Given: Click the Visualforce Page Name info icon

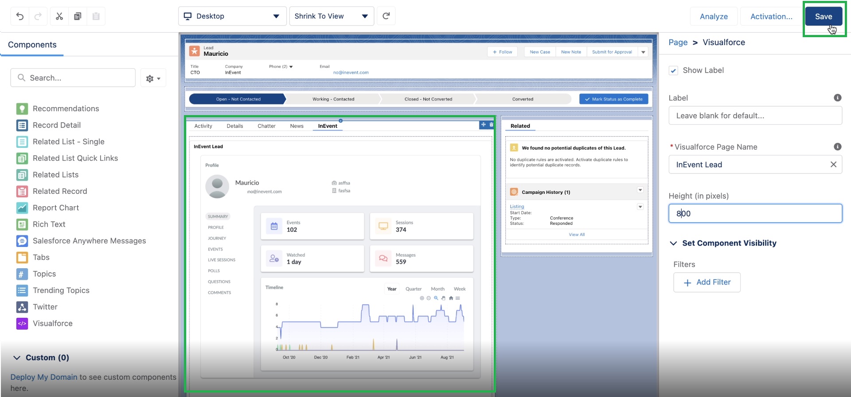Looking at the screenshot, I should point(838,146).
